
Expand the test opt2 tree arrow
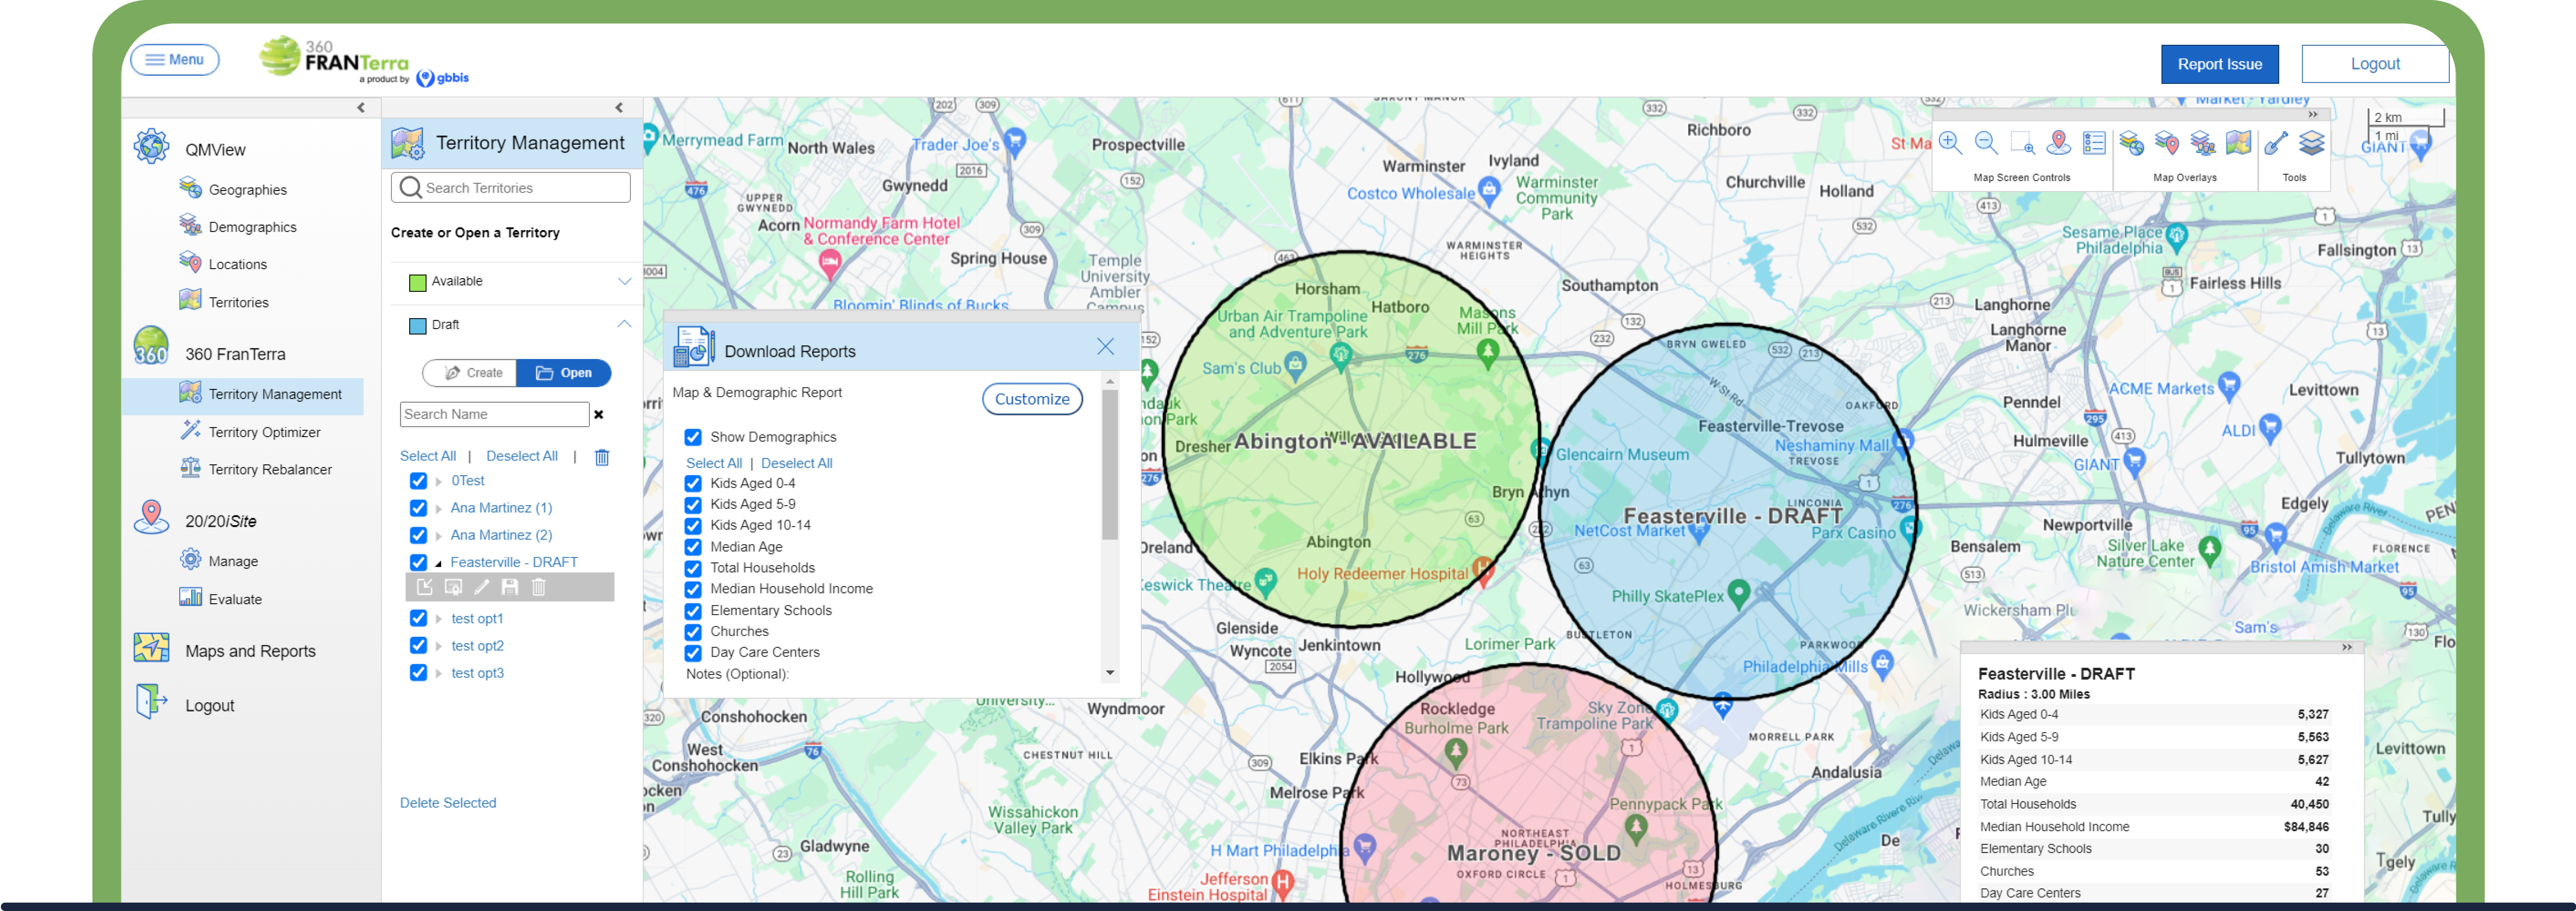(438, 646)
